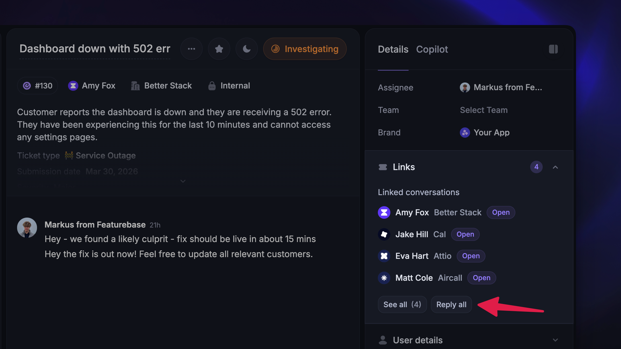Click the User details person icon
The width and height of the screenshot is (621, 349).
click(383, 340)
